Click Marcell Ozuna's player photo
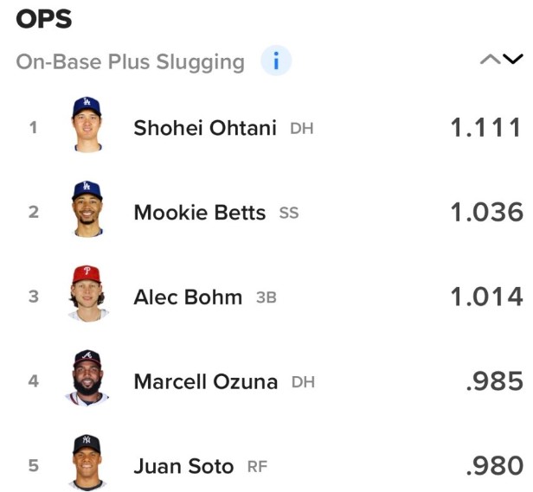The image size is (533, 492). [87, 379]
